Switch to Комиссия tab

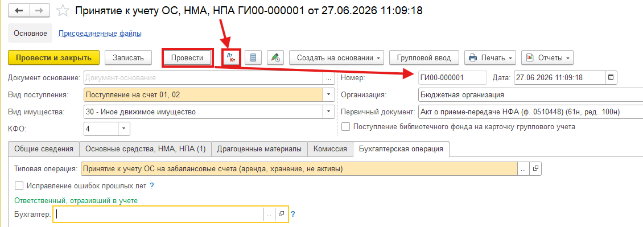tap(330, 149)
